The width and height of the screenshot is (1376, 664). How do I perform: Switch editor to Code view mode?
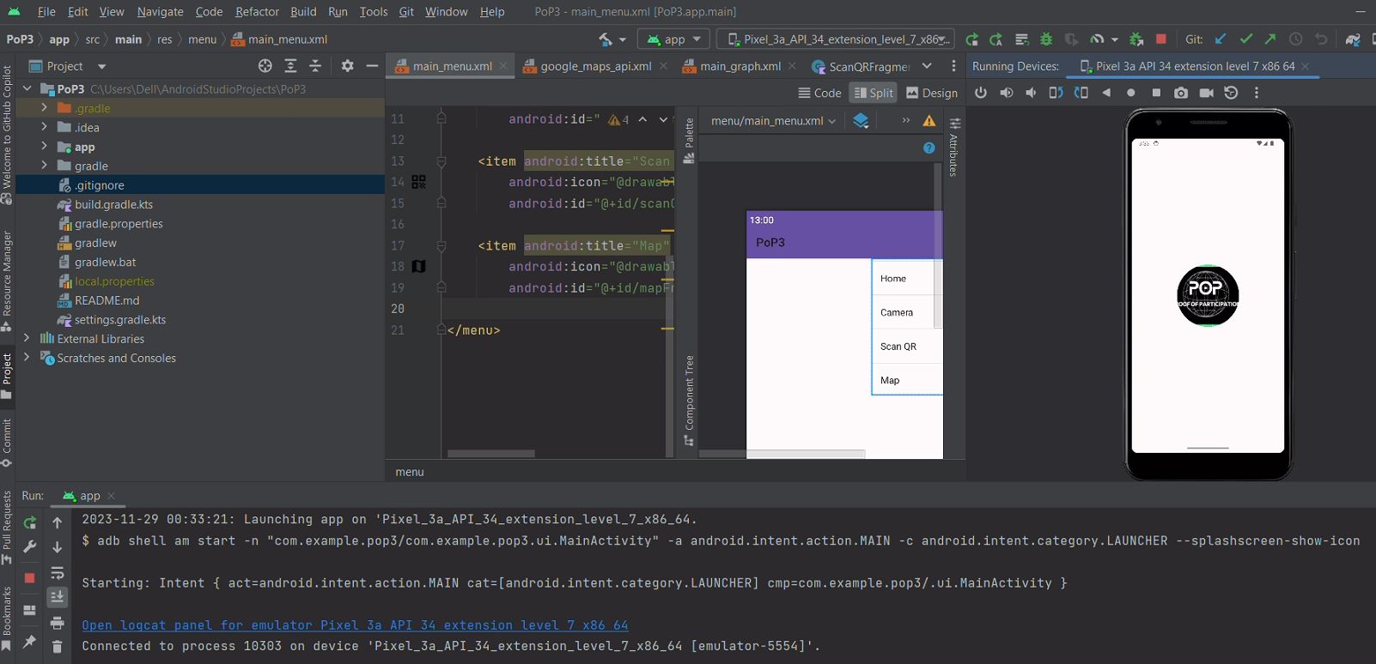coord(819,93)
